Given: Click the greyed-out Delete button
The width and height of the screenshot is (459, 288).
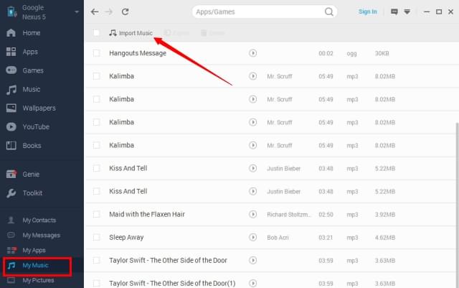Looking at the screenshot, I should coord(213,33).
